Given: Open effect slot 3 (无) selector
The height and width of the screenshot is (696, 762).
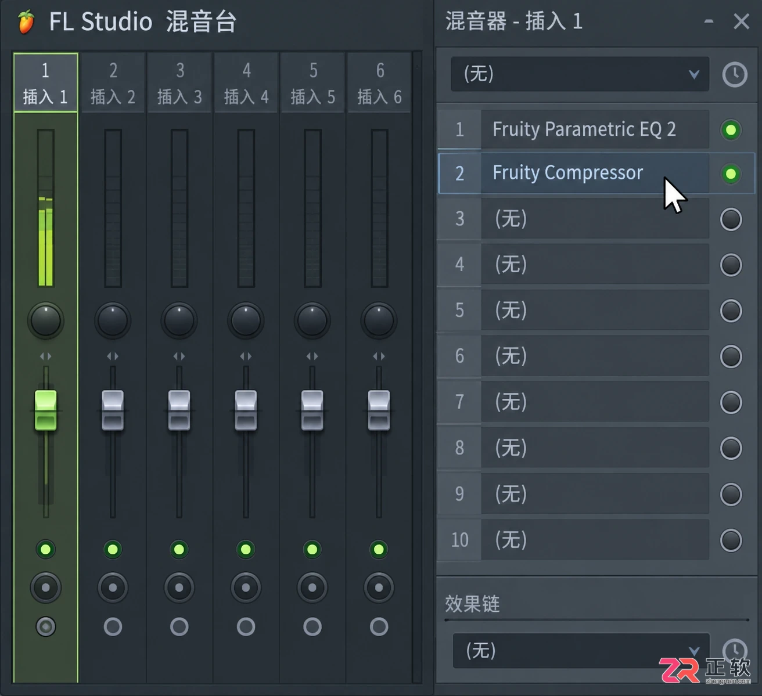Looking at the screenshot, I should coord(595,219).
